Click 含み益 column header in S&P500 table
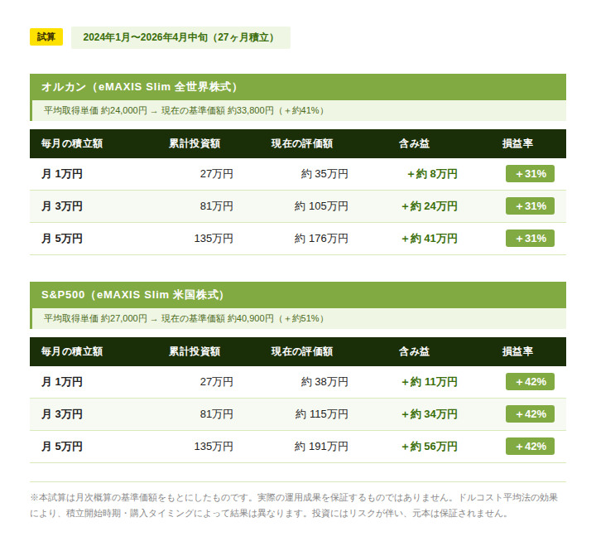Viewport: 596px width, 551px height. 414,351
